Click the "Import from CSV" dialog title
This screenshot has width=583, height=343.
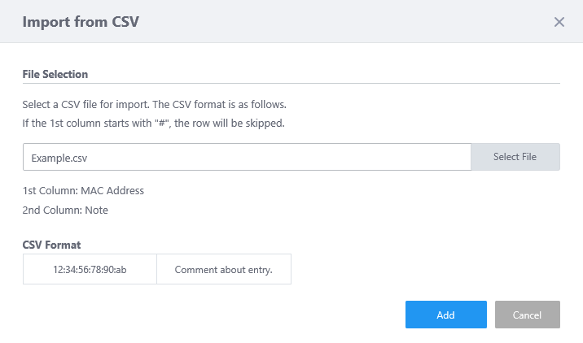click(x=81, y=22)
